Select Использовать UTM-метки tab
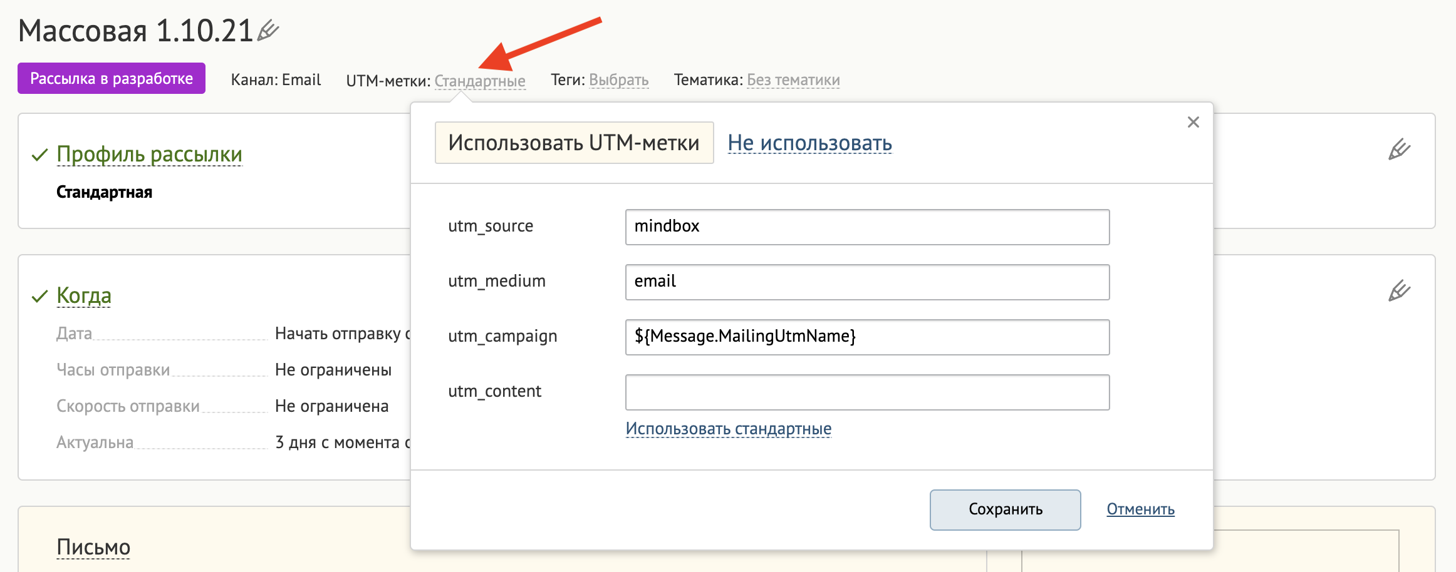 pyautogui.click(x=574, y=143)
